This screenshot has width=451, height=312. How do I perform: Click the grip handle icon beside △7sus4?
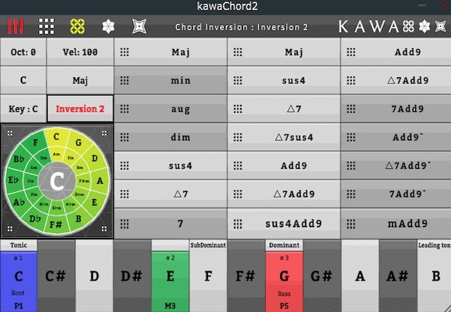click(x=238, y=137)
